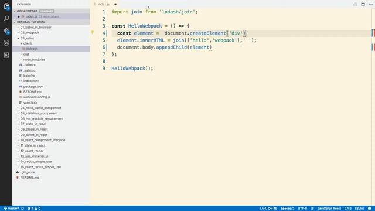Viewport: 375px width, 211px height.
Task: Expand the dist folder
Action: (x=26, y=55)
